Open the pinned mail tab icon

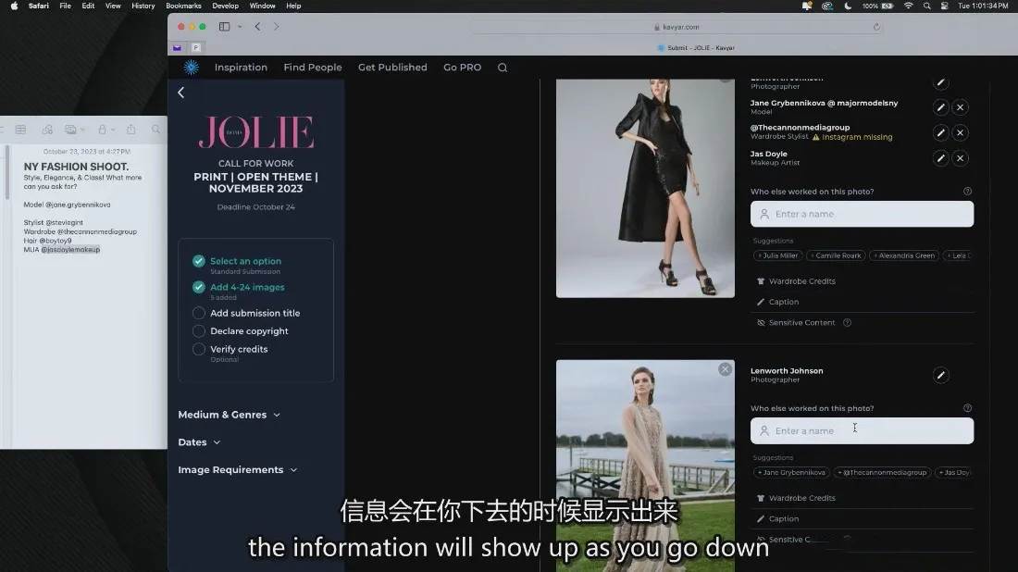click(177, 47)
